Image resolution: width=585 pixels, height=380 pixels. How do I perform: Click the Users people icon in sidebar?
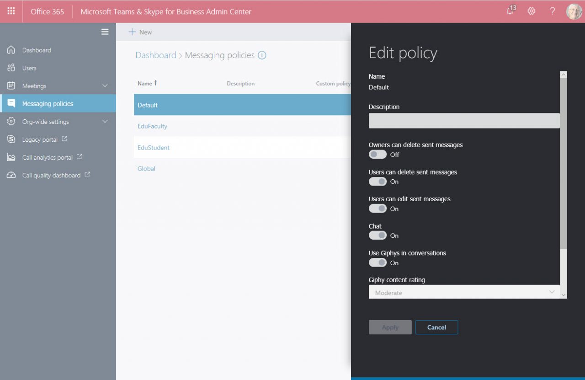click(x=11, y=68)
